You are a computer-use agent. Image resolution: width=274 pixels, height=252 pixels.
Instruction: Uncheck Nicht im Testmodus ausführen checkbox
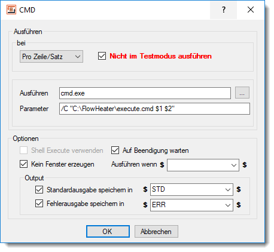pyautogui.click(x=102, y=56)
